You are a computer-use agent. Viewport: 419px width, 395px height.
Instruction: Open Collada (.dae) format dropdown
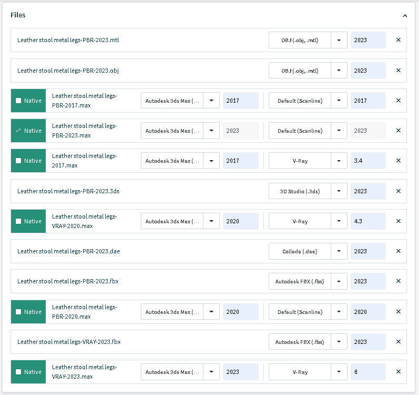pyautogui.click(x=339, y=252)
